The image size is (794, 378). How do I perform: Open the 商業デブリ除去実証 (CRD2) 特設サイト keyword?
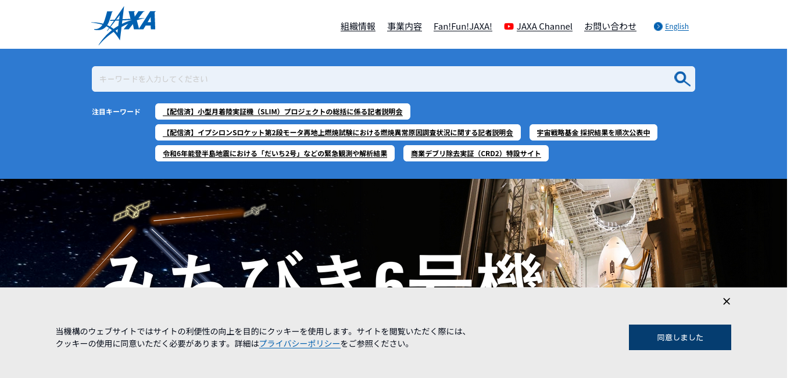tap(476, 153)
